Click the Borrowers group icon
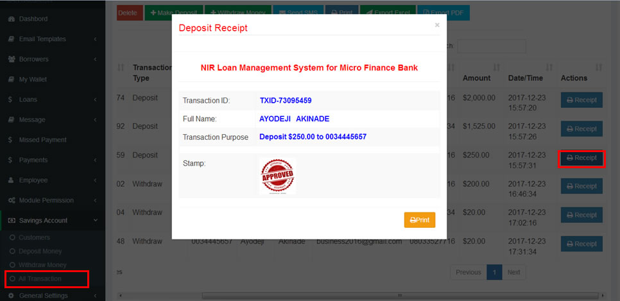 pyautogui.click(x=12, y=59)
